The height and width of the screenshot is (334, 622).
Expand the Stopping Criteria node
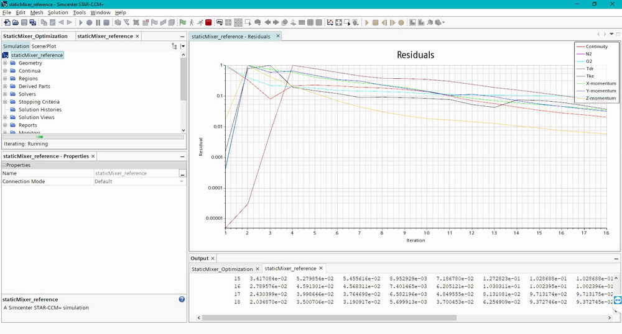tap(5, 102)
